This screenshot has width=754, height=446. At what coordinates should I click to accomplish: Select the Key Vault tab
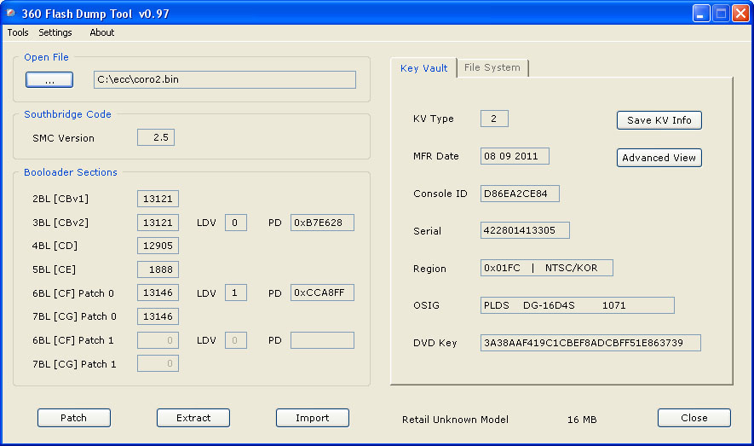423,68
